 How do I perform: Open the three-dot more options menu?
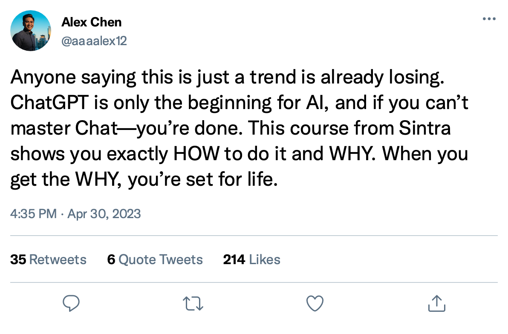pyautogui.click(x=489, y=19)
